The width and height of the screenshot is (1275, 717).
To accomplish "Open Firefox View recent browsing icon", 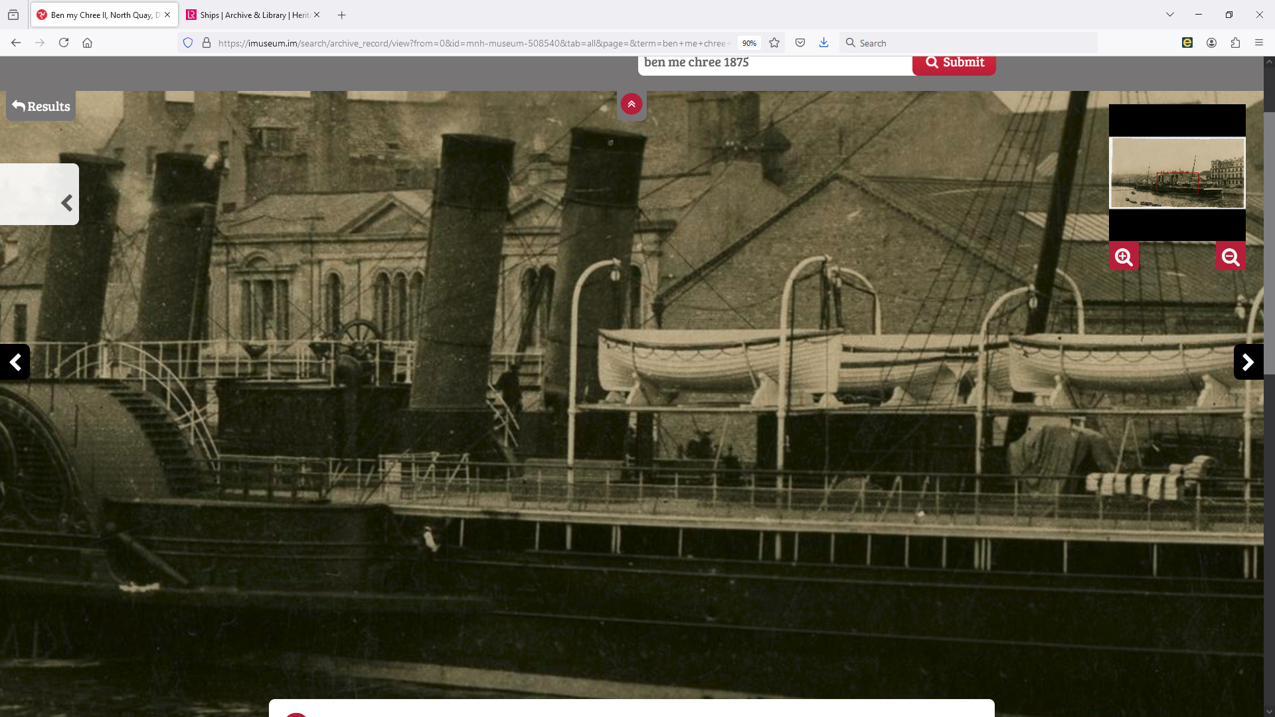I will [x=13, y=15].
